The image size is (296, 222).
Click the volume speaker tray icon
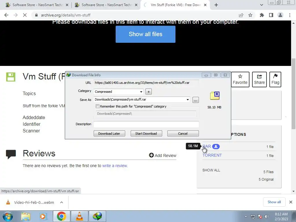tap(267, 217)
